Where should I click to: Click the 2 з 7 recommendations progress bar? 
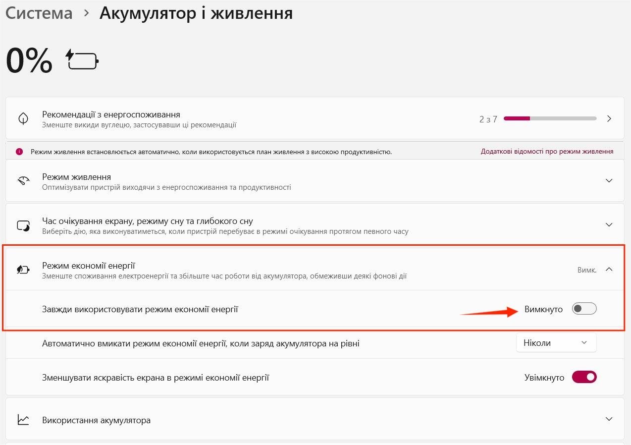tap(550, 119)
